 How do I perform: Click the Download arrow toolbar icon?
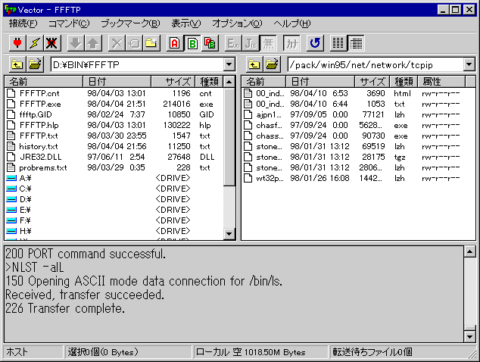pyautogui.click(x=75, y=43)
